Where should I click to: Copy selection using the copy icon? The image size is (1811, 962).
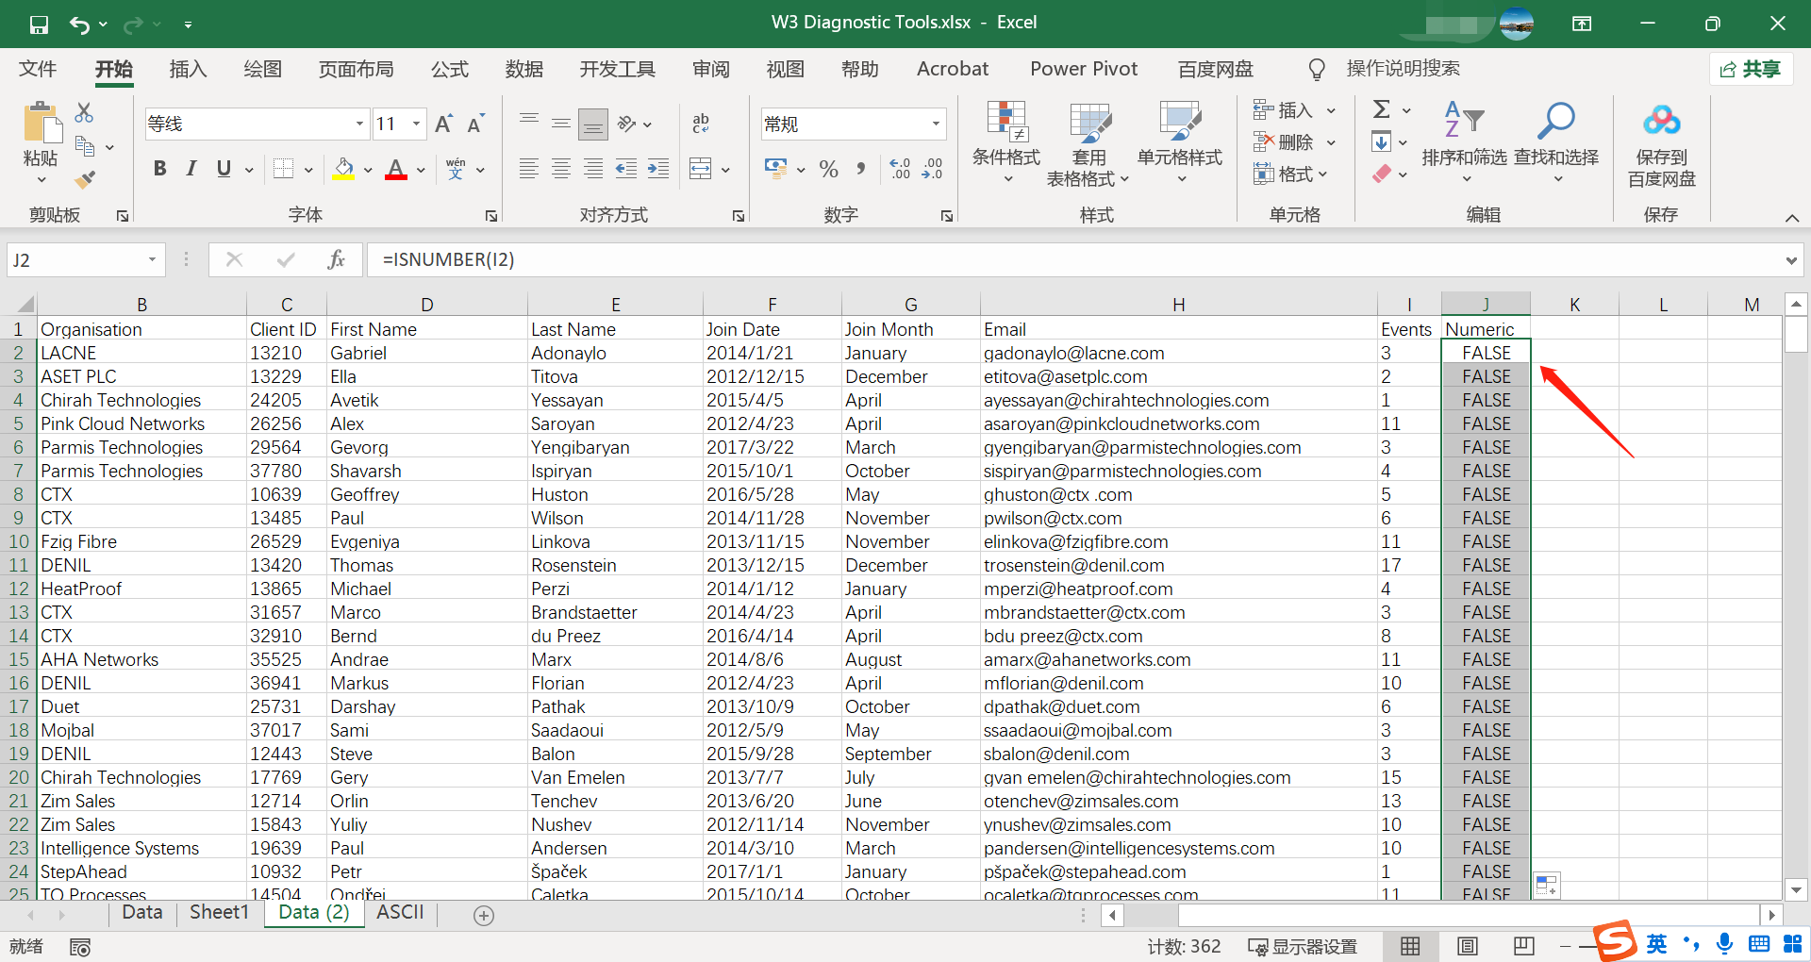coord(85,146)
